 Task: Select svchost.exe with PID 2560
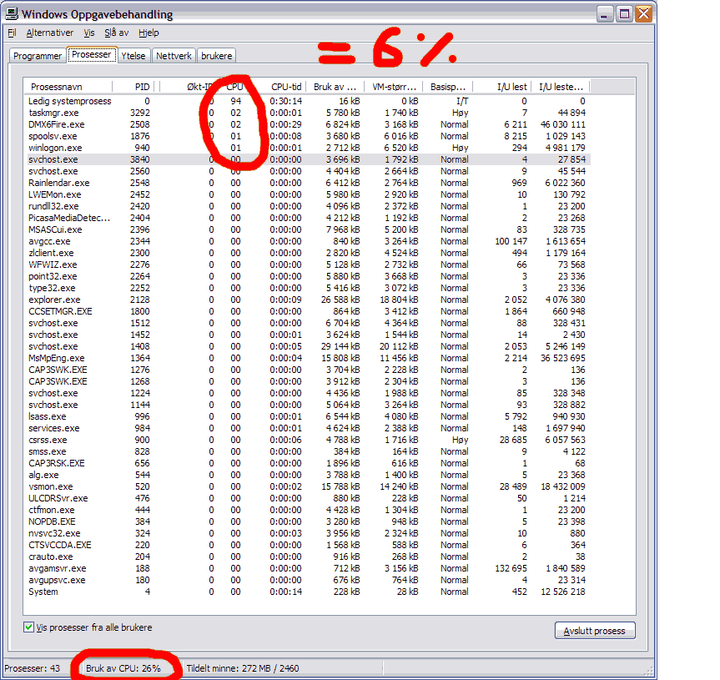pyautogui.click(x=307, y=171)
